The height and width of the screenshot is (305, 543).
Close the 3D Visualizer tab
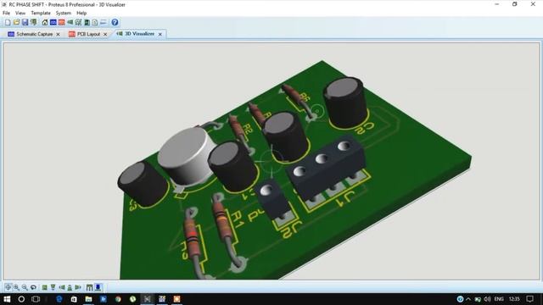[160, 34]
